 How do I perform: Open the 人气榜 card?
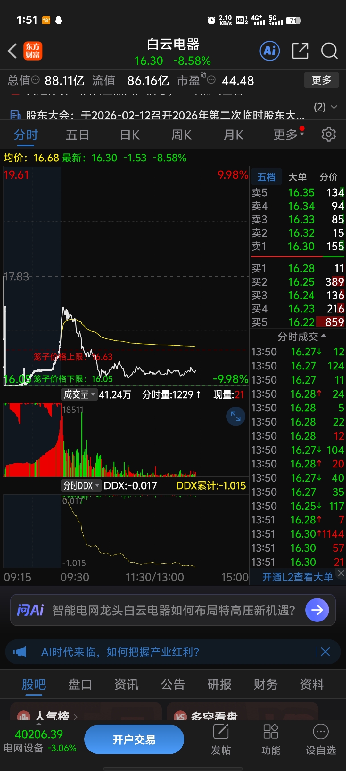86,712
